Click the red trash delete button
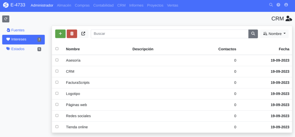 [x=72, y=34]
